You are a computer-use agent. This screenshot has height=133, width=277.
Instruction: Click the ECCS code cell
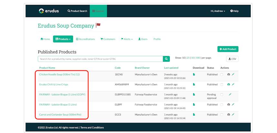[x=118, y=115]
